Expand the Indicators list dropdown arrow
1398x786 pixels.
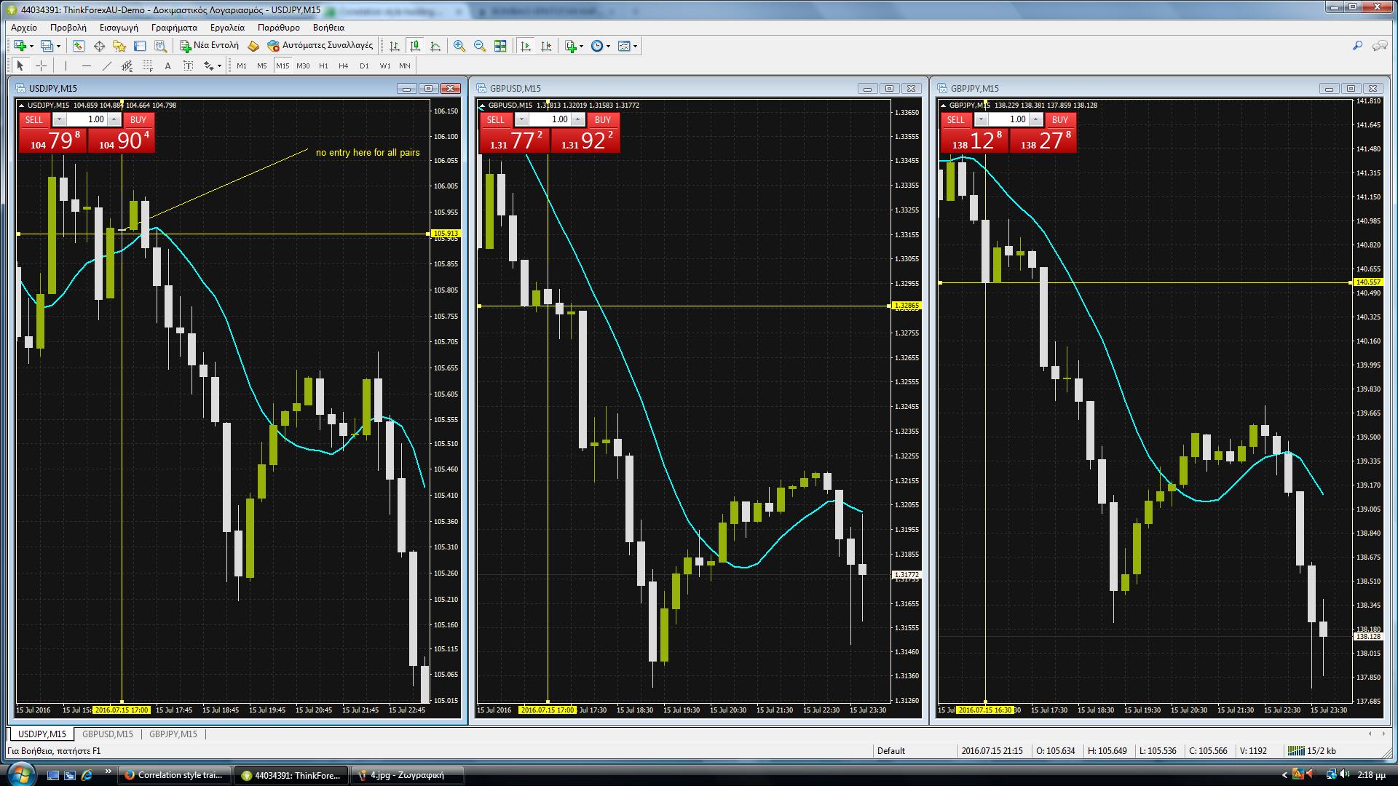tap(581, 47)
